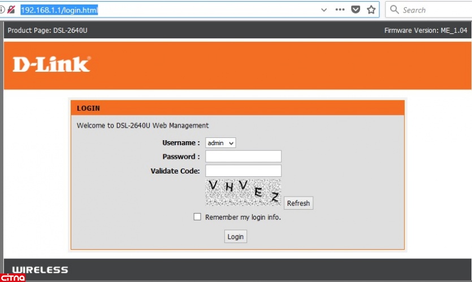Click the Product Page: DSL-2640U text
The image size is (472, 282).
pos(47,30)
